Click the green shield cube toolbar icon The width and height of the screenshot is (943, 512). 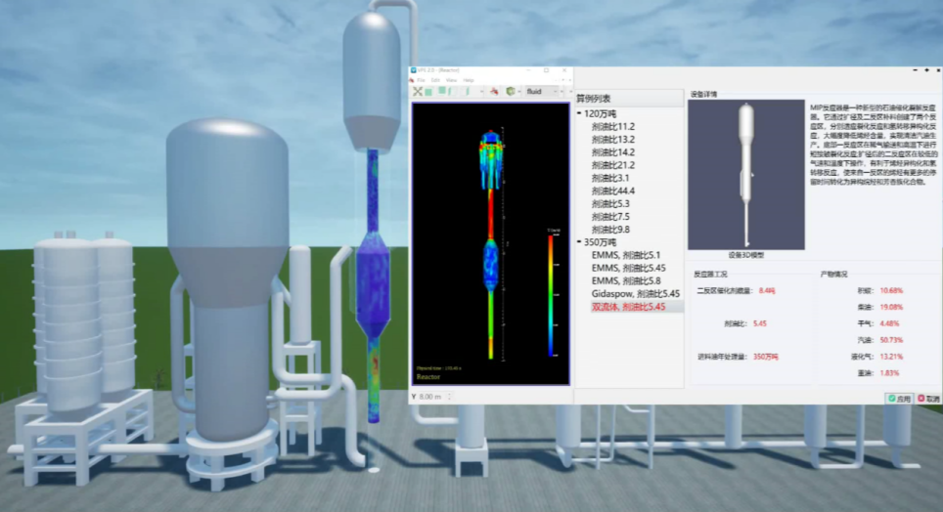coord(510,91)
